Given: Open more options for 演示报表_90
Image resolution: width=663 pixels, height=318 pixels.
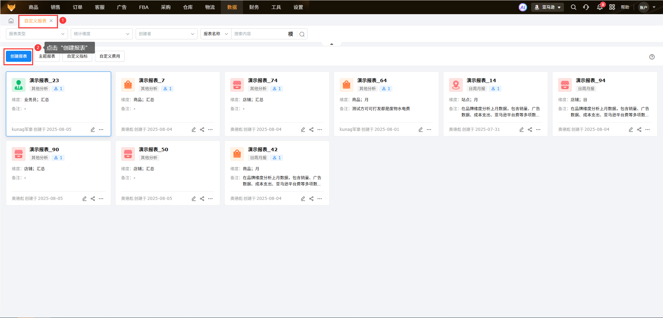Looking at the screenshot, I should click(101, 199).
